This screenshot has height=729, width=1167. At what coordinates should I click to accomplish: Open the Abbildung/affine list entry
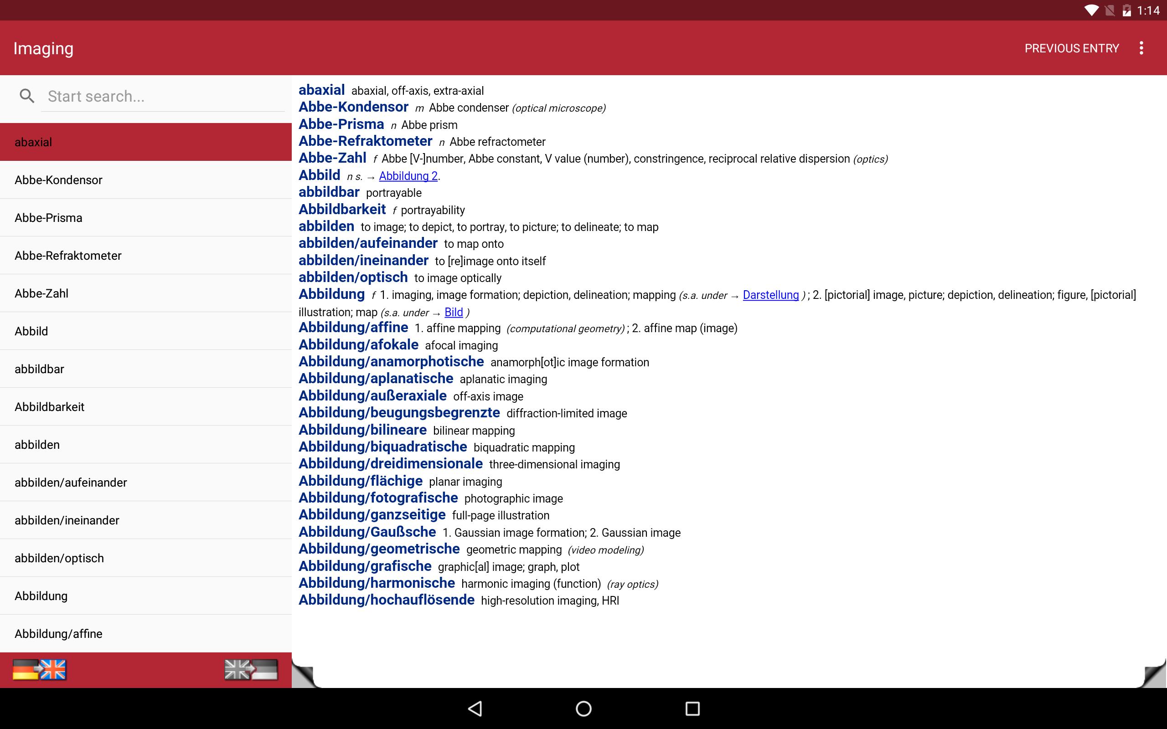145,633
